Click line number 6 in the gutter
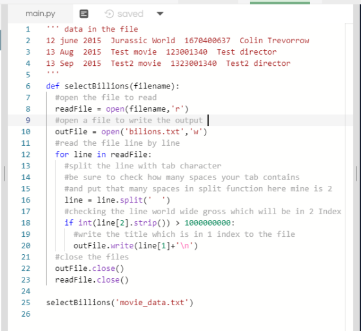This screenshot has width=361, height=331. point(28,86)
